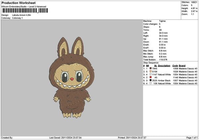Click the "Max Stitch:" value
Viewport: 199px width, 140px height.
(x=163, y=51)
